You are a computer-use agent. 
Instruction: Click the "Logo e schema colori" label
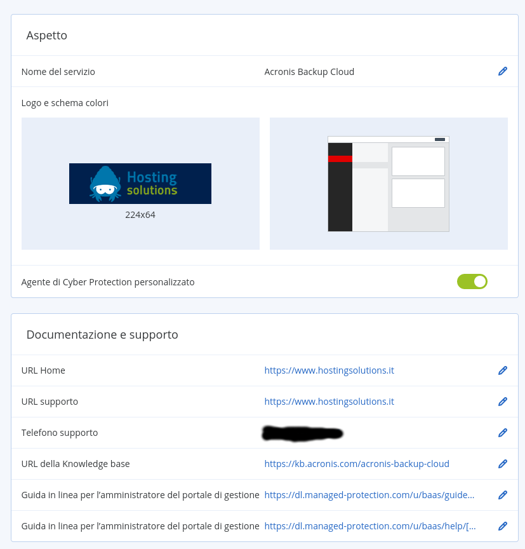click(x=65, y=103)
